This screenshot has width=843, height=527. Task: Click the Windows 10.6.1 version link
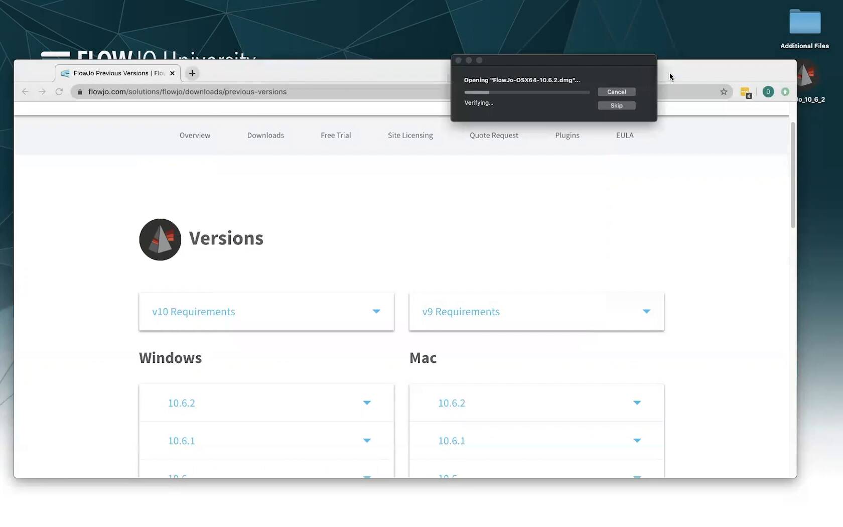(181, 441)
